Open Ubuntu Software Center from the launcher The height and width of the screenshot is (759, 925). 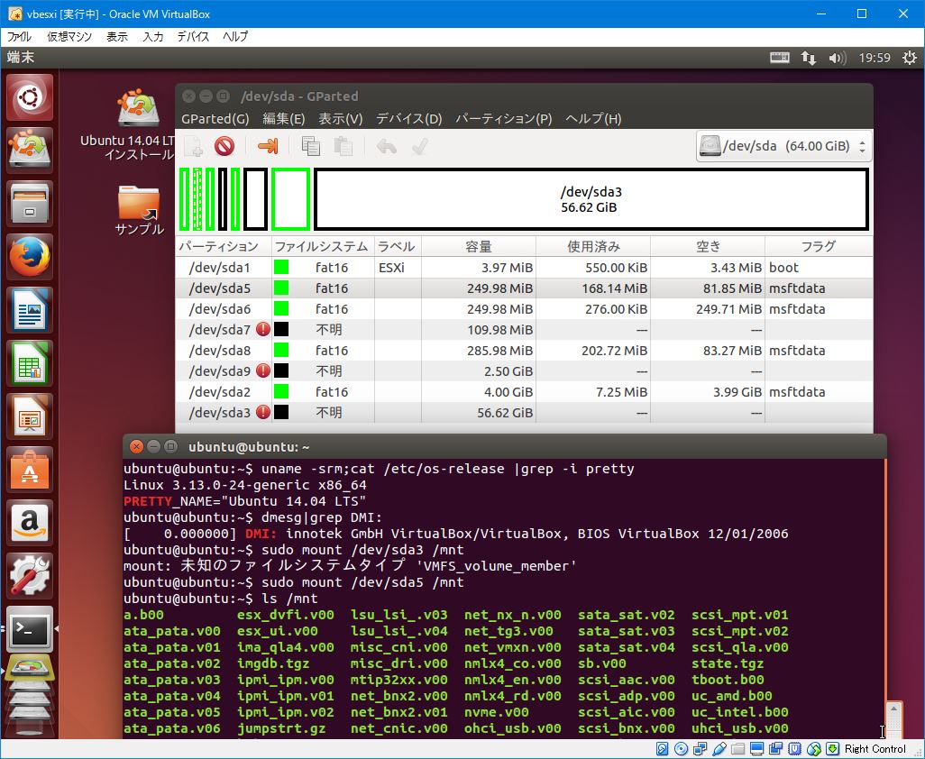(30, 469)
